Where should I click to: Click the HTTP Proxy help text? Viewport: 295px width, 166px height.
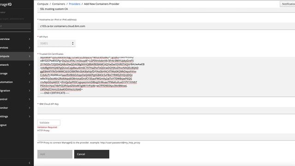point(88,142)
